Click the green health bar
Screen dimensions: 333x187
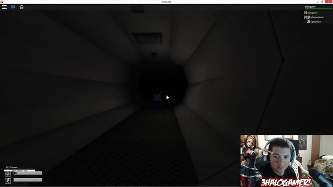[318, 9]
